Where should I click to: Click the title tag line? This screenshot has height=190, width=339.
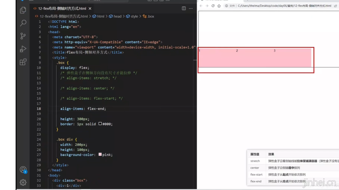(88, 52)
